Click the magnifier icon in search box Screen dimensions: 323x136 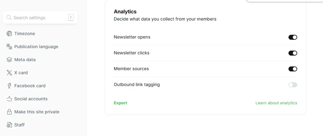[x=9, y=17]
